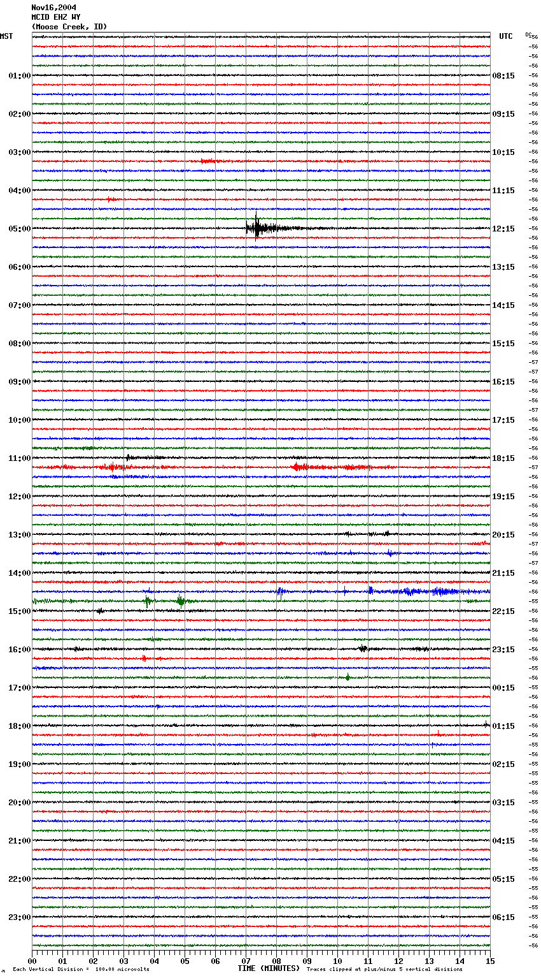Click the '00:15' UTC time label
Screen dimensions: 541x978
coord(503,688)
